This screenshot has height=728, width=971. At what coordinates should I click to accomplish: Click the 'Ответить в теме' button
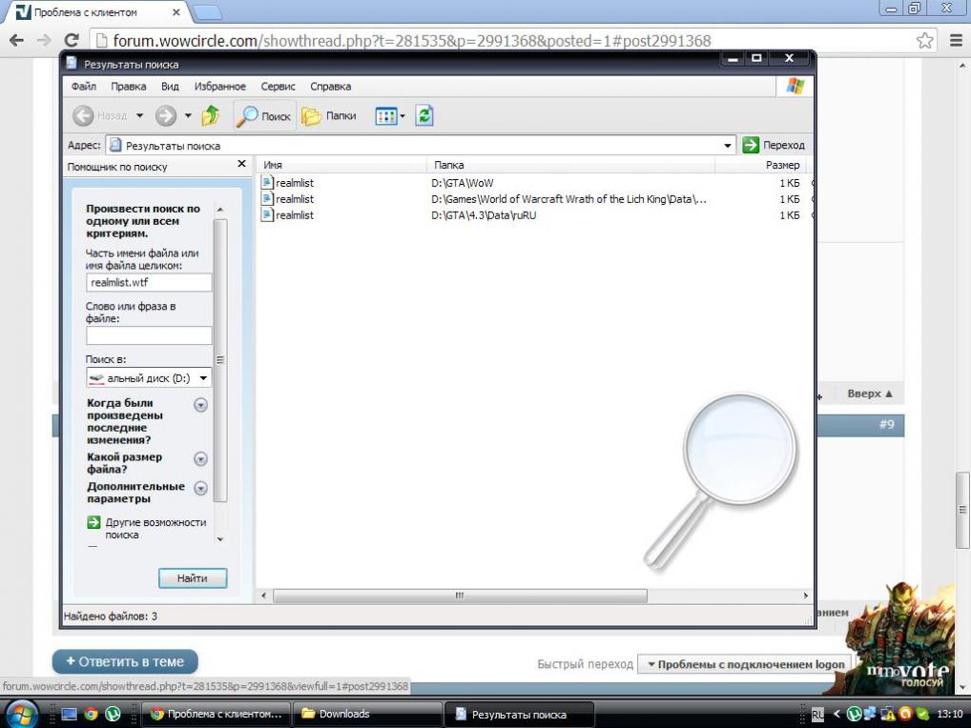point(125,661)
